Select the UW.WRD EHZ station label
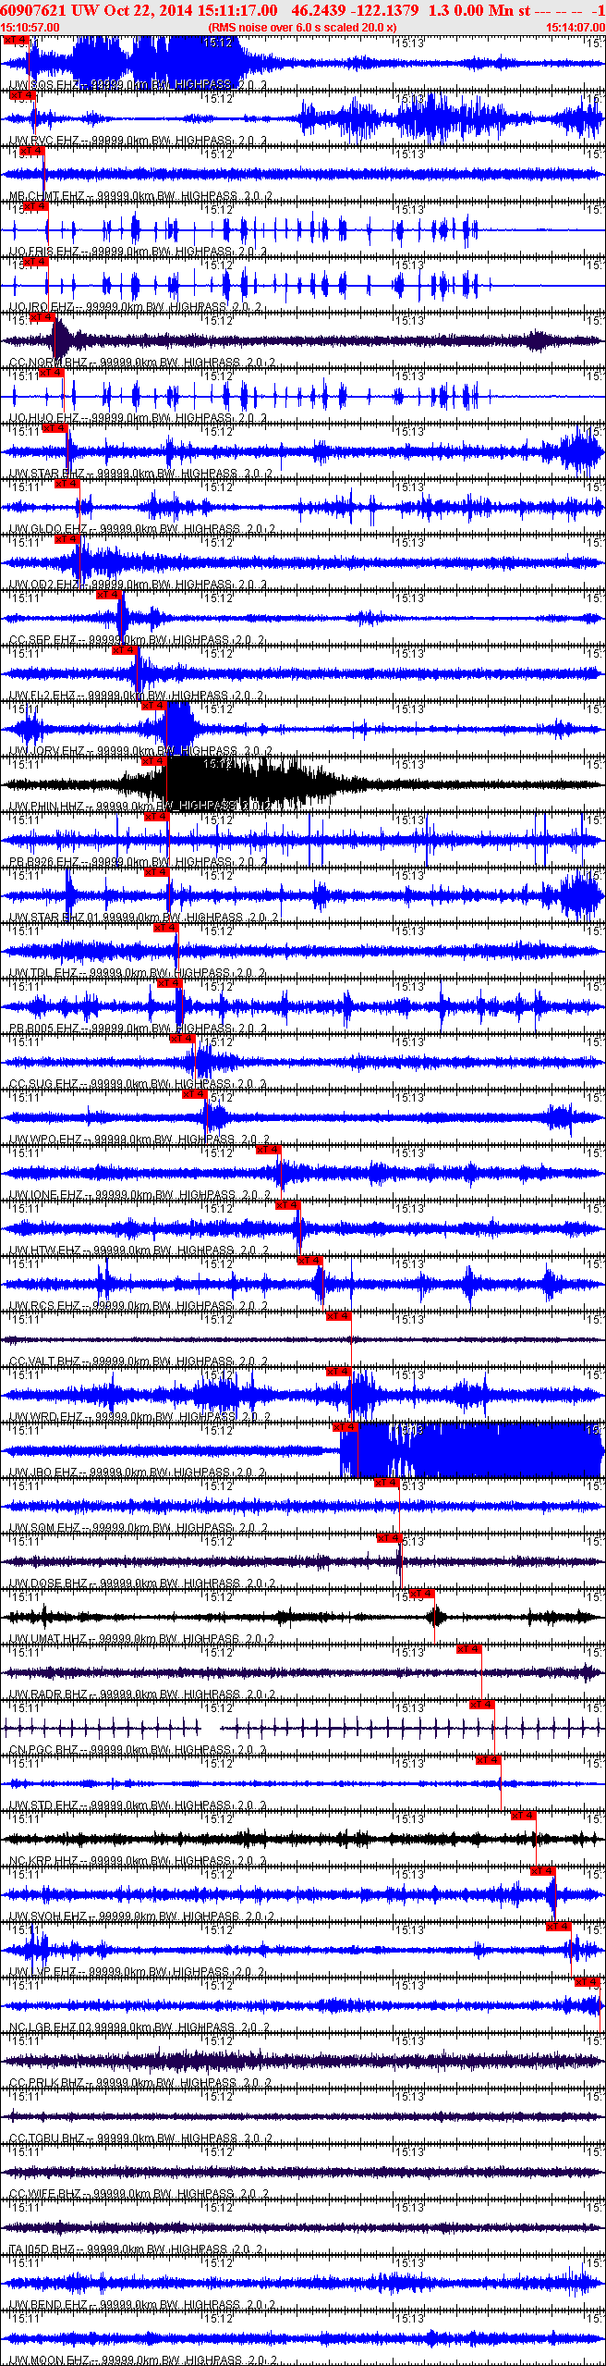Screen dimensions: 606x2366 [x=140, y=1417]
